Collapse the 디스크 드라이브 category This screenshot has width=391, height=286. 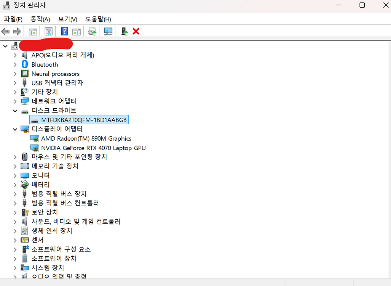(15, 111)
